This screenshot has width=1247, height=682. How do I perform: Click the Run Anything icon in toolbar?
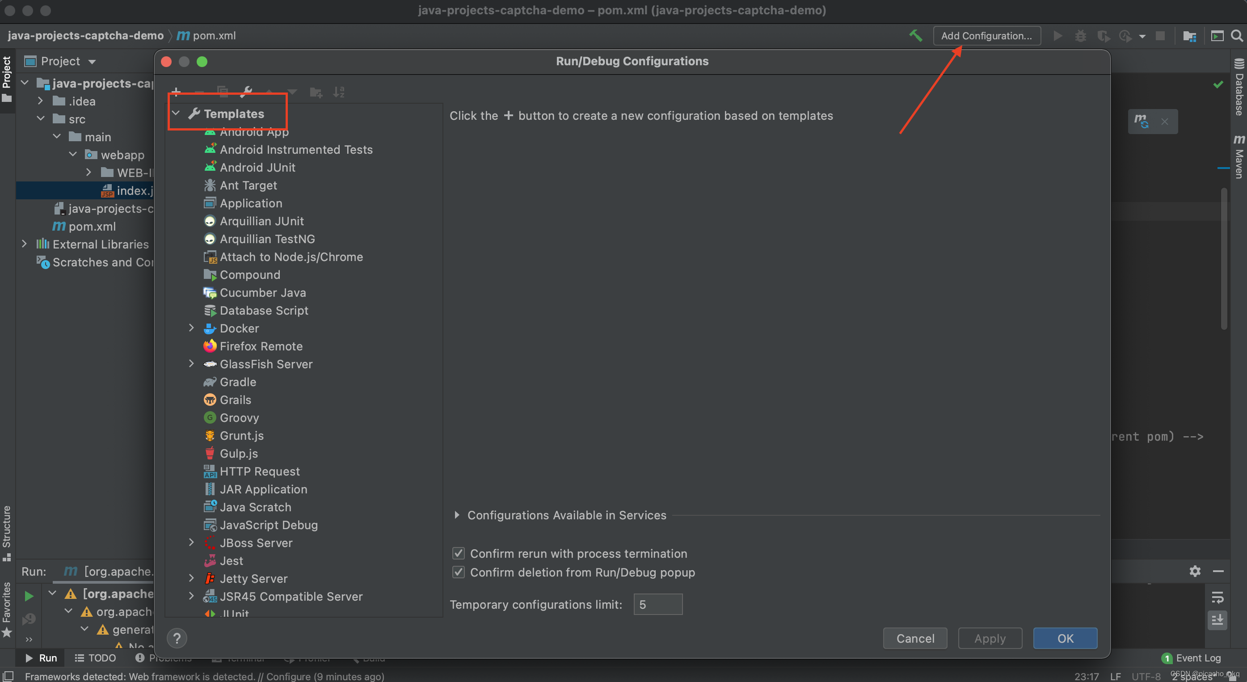pos(1217,36)
